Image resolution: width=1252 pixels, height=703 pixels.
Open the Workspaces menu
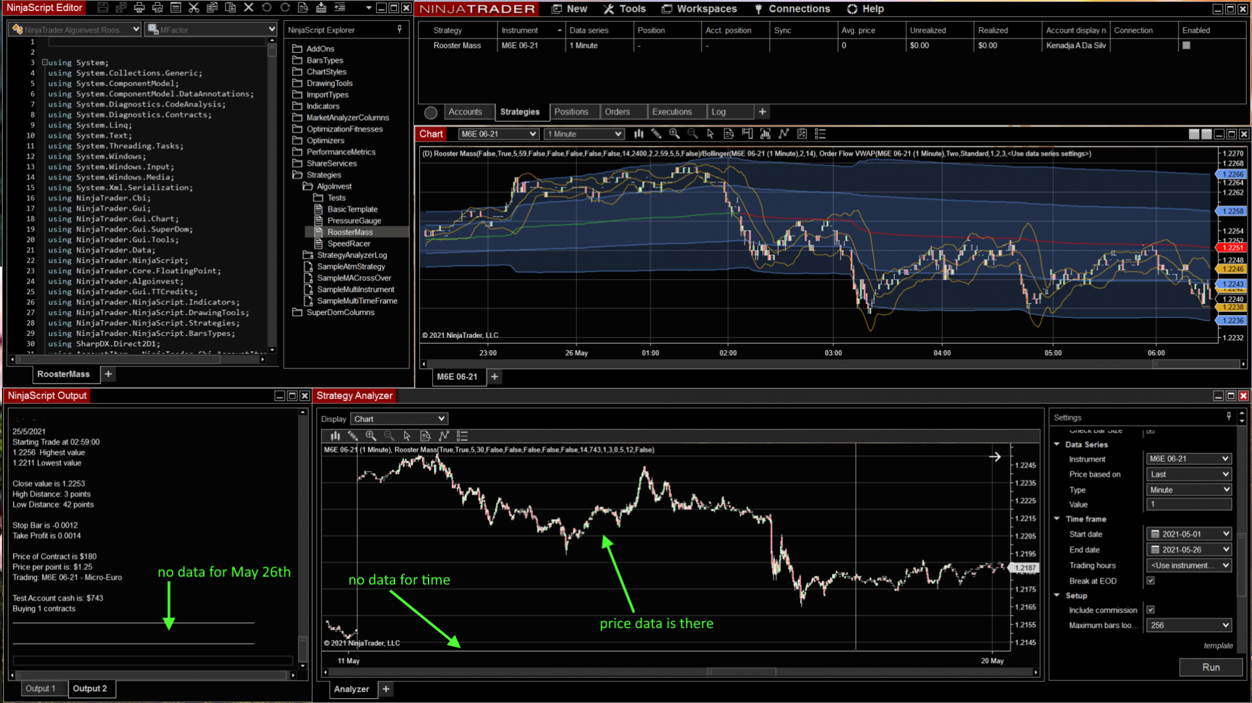tap(699, 8)
